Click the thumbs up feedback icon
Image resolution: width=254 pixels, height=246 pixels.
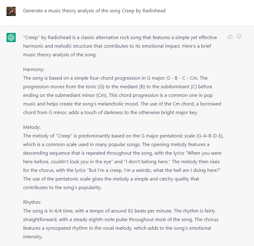(x=230, y=37)
